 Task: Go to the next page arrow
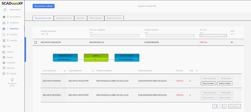[224, 106]
